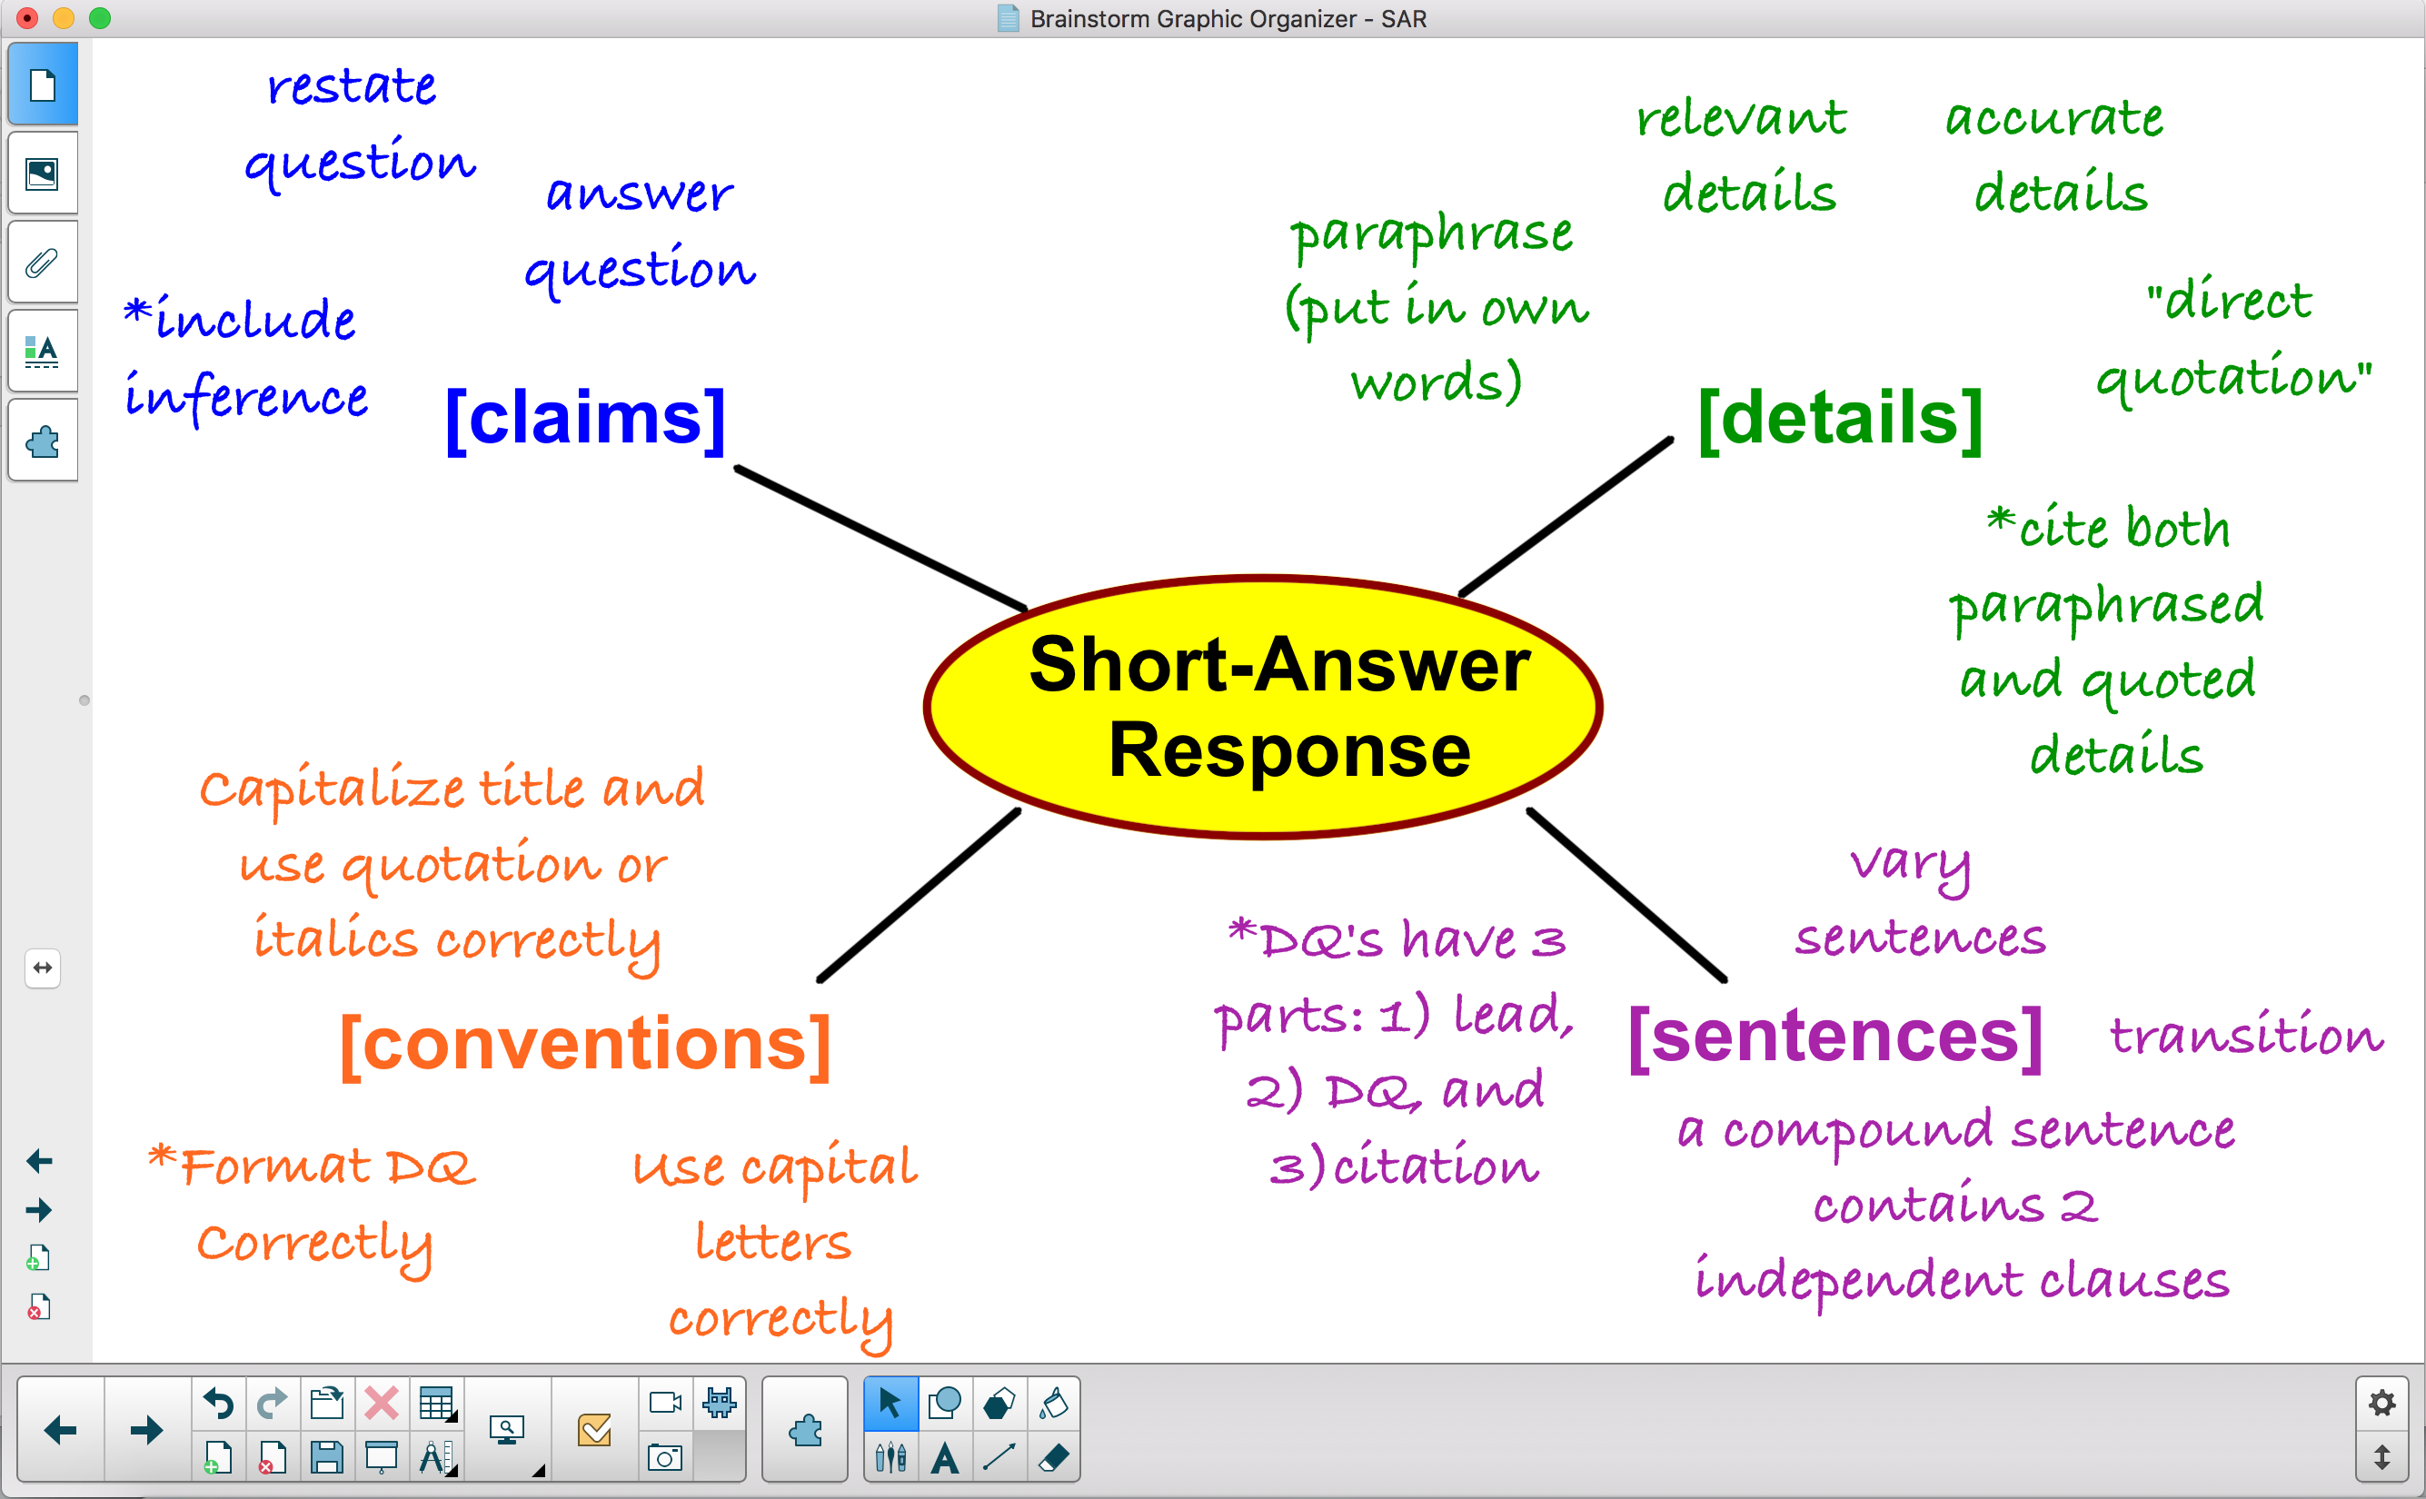Go to next page with right arrow
2426x1499 pixels.
[x=146, y=1430]
